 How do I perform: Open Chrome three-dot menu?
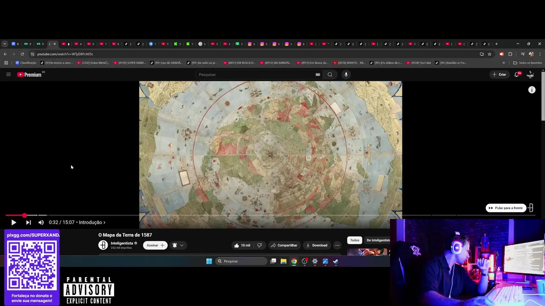coord(540,54)
